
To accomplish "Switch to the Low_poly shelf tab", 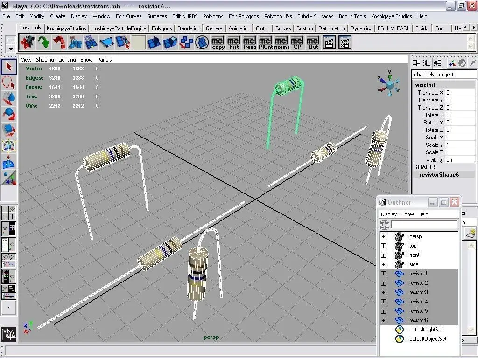I will (30, 28).
